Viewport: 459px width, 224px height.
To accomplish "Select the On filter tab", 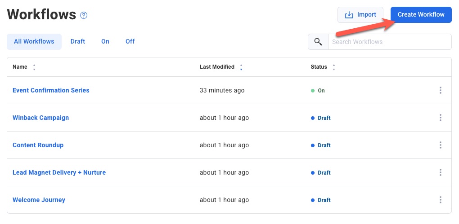I will pos(105,41).
